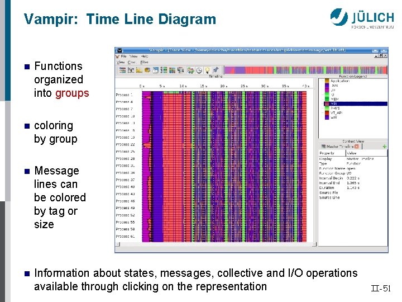This screenshot has width=402, height=302.
Task: Click the Master Timeline tab icon in Context View
Action: click(x=323, y=147)
